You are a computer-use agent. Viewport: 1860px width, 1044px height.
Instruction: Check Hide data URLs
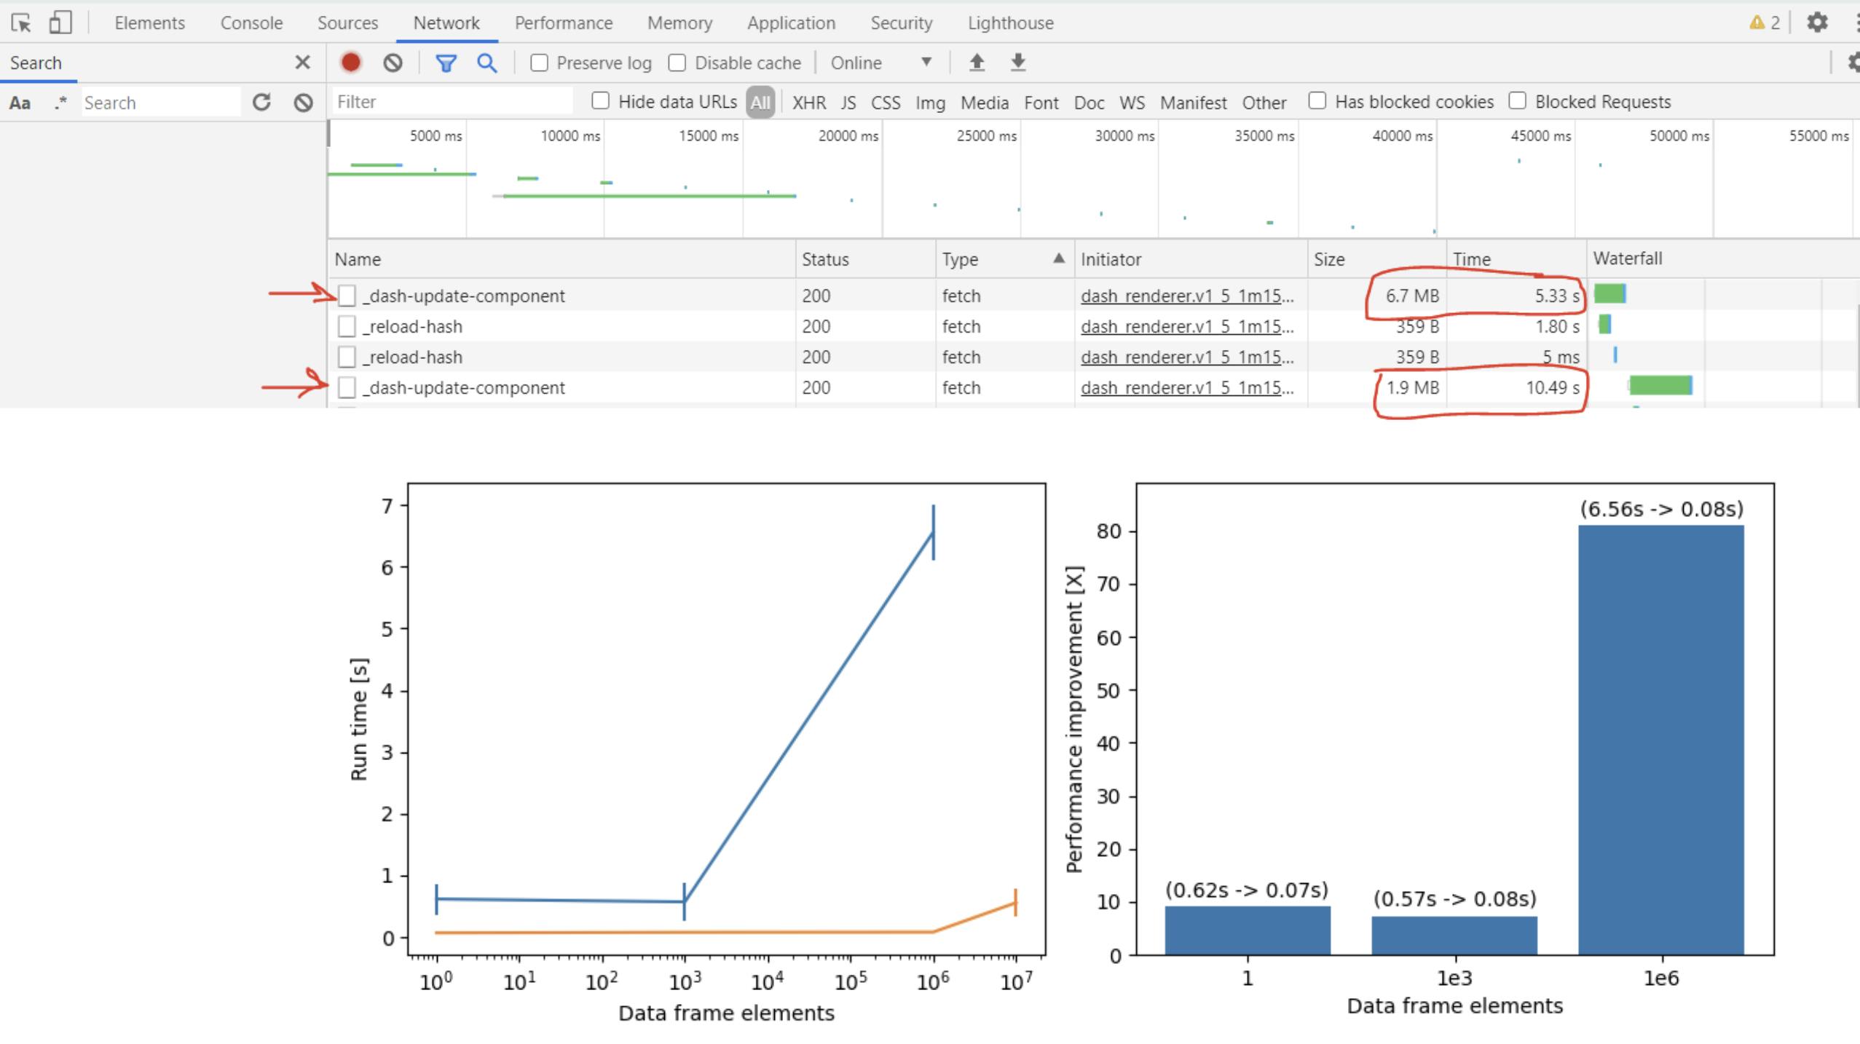point(600,100)
